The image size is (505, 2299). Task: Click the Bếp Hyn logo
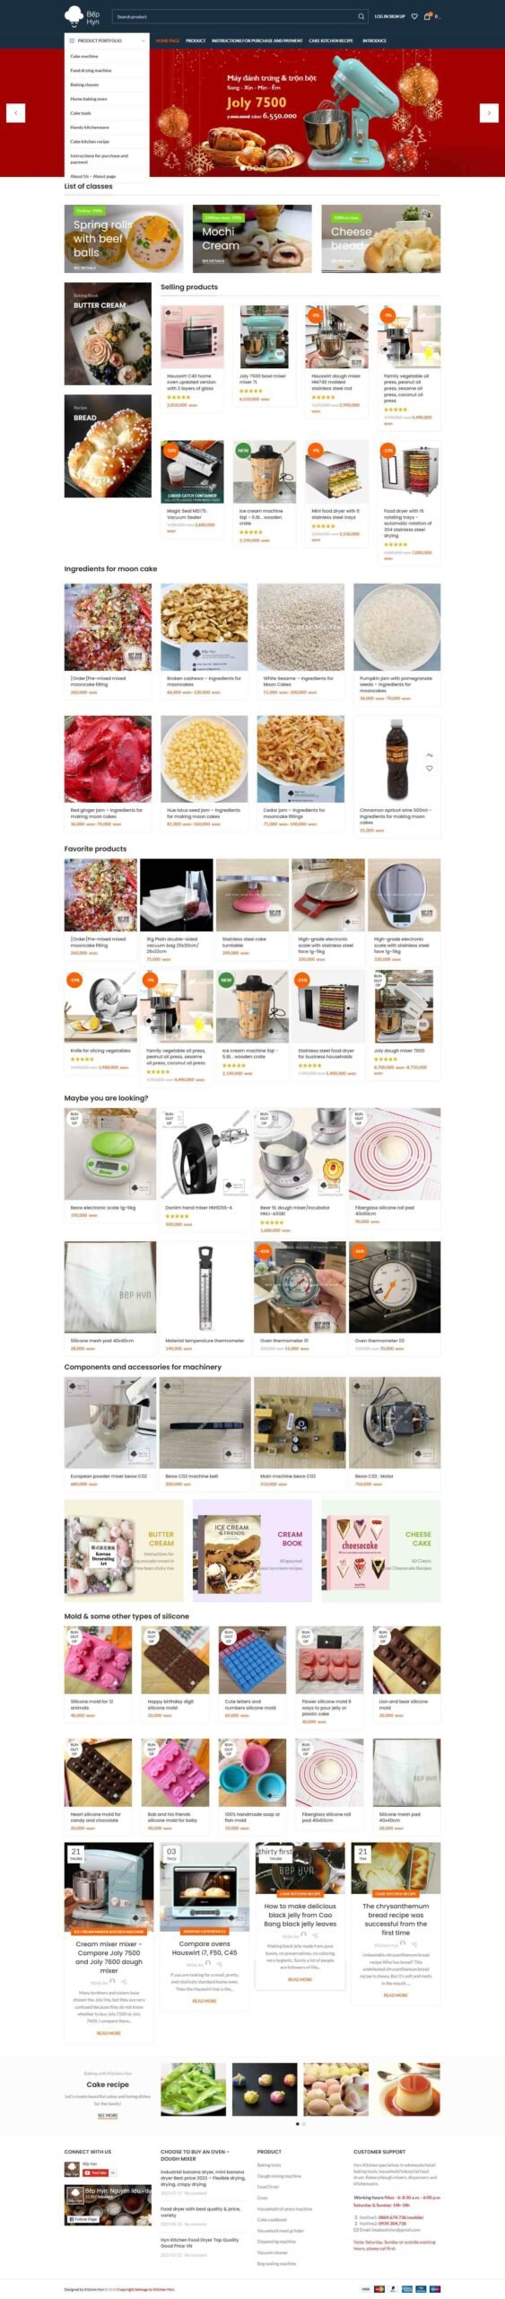(x=83, y=16)
